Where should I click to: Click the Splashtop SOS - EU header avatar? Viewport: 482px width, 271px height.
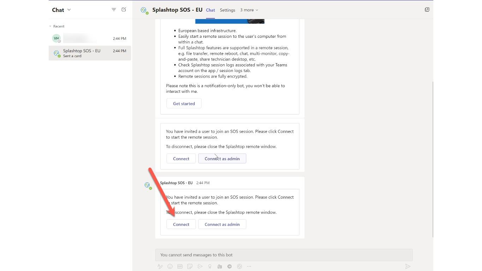pos(144,10)
